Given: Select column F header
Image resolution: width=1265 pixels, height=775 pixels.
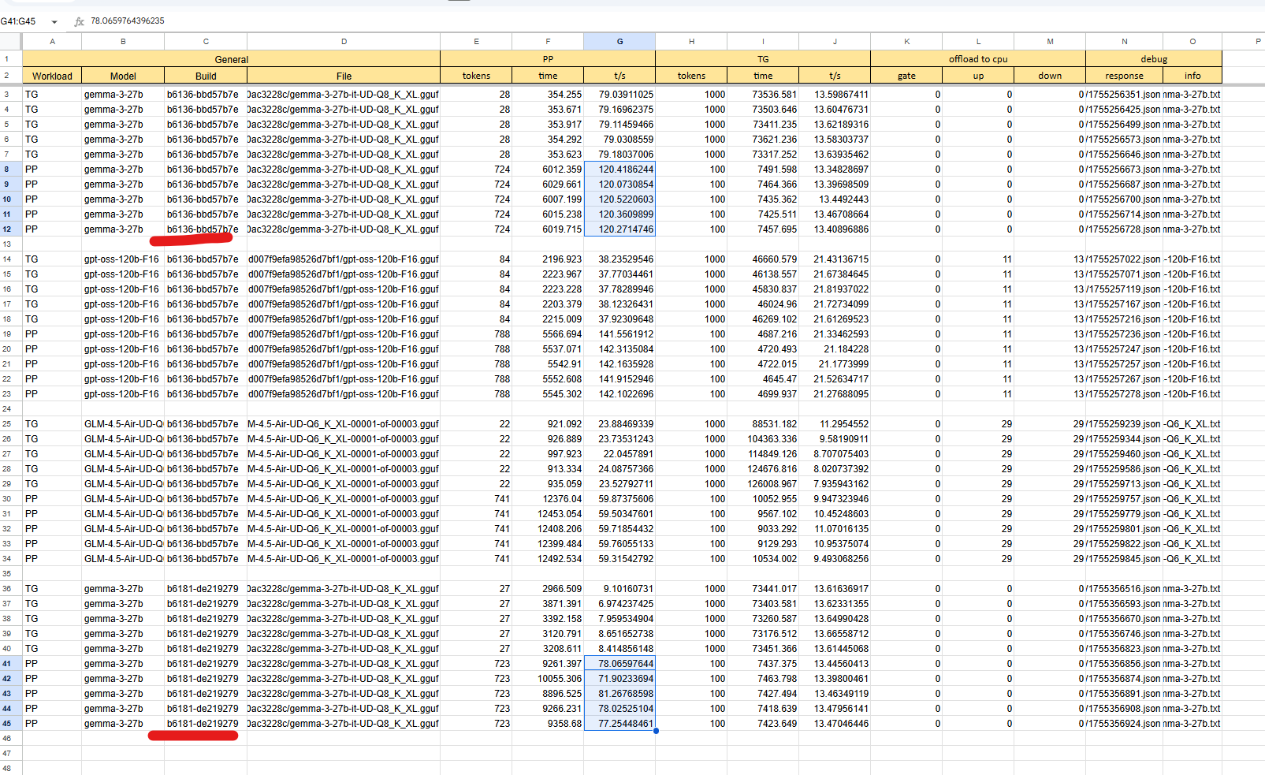Looking at the screenshot, I should click(x=548, y=41).
